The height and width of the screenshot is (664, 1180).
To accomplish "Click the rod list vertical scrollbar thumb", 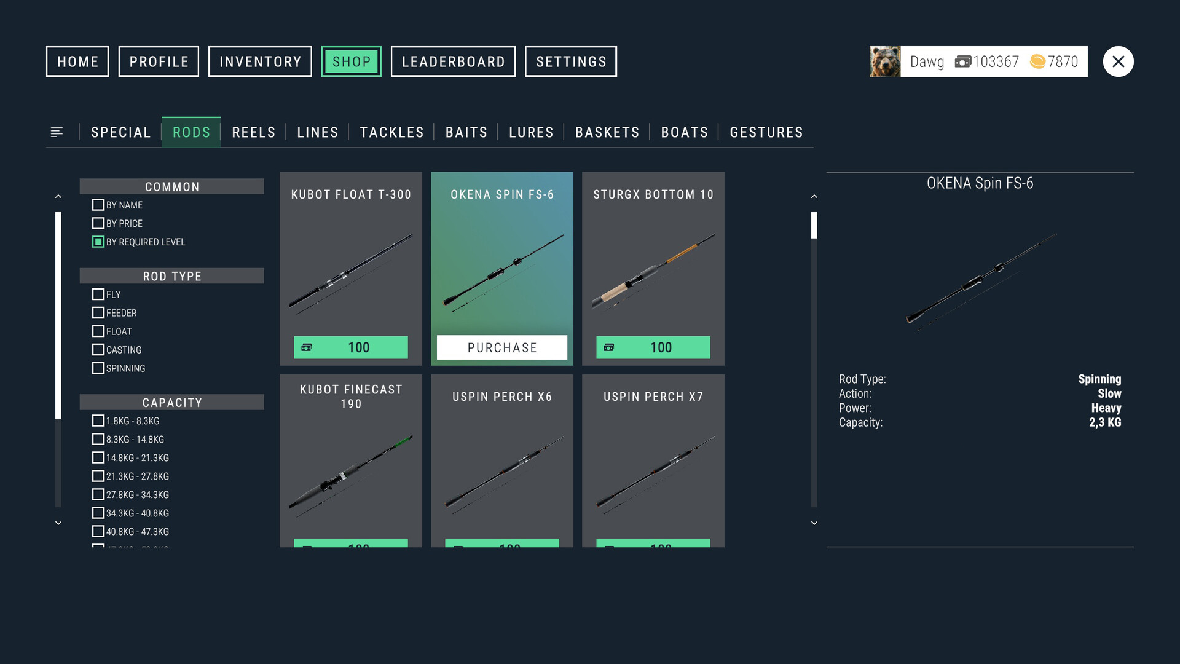I will pos(814,225).
